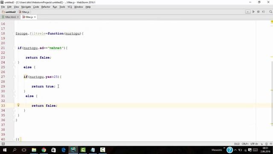273x154 pixels.
Task: Open the Tools menu
Action: [62, 7]
